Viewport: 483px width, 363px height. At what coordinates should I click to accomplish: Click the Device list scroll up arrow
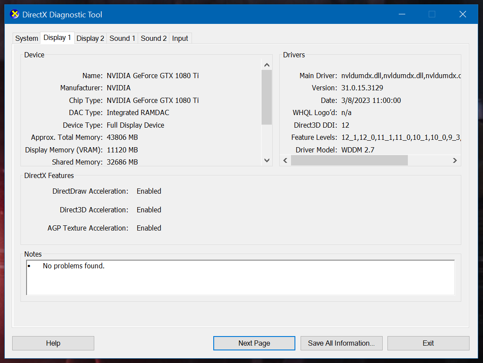pyautogui.click(x=267, y=65)
